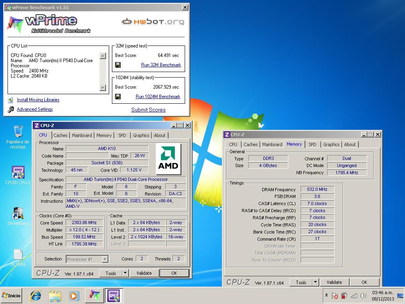Open Mainboard tab in left CPU-Z window

click(x=82, y=135)
